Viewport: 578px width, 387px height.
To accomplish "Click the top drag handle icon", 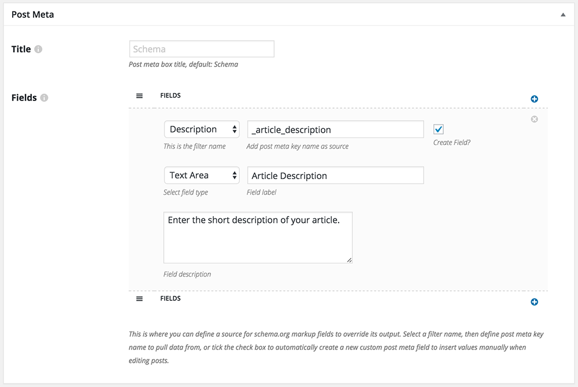I will click(139, 96).
